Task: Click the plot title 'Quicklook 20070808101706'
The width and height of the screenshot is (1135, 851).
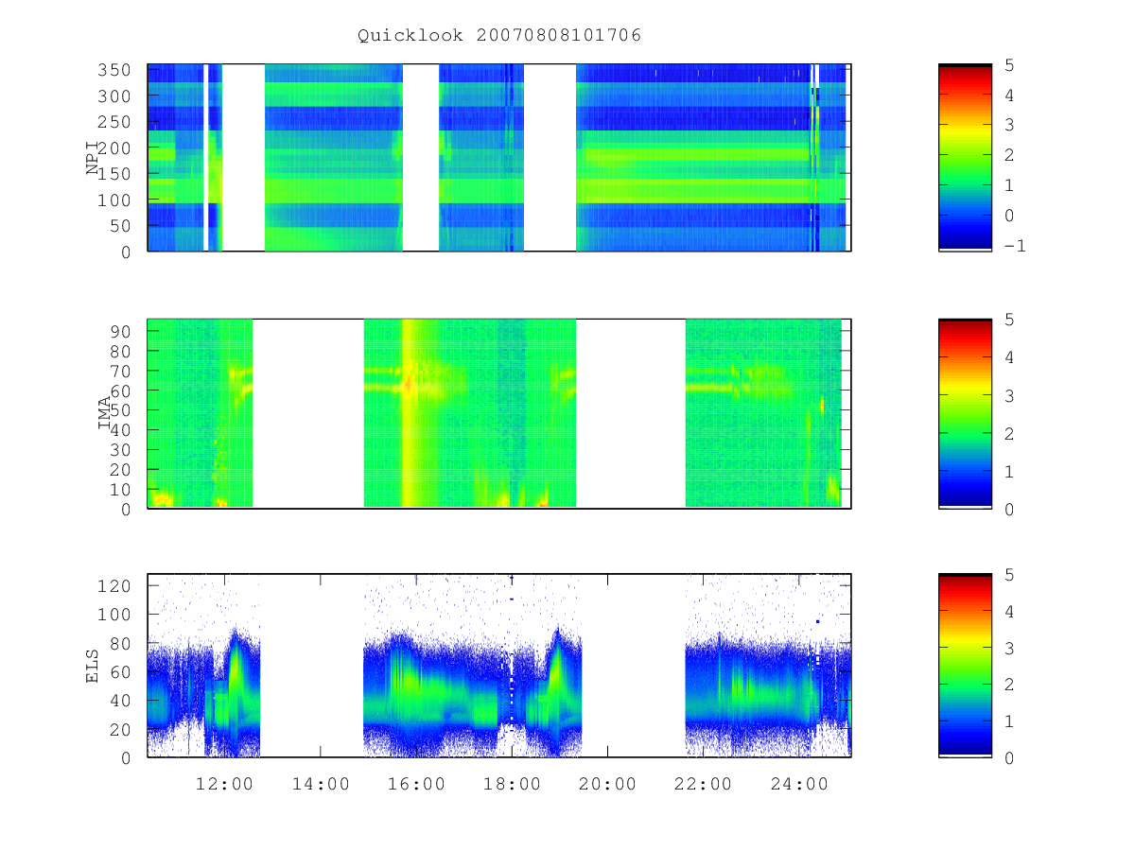Action: pyautogui.click(x=499, y=36)
